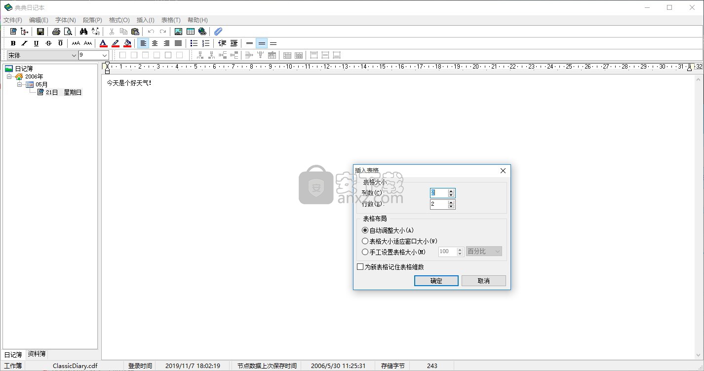The height and width of the screenshot is (371, 704).
Task: Click the decrease indent icon
Action: pos(222,43)
